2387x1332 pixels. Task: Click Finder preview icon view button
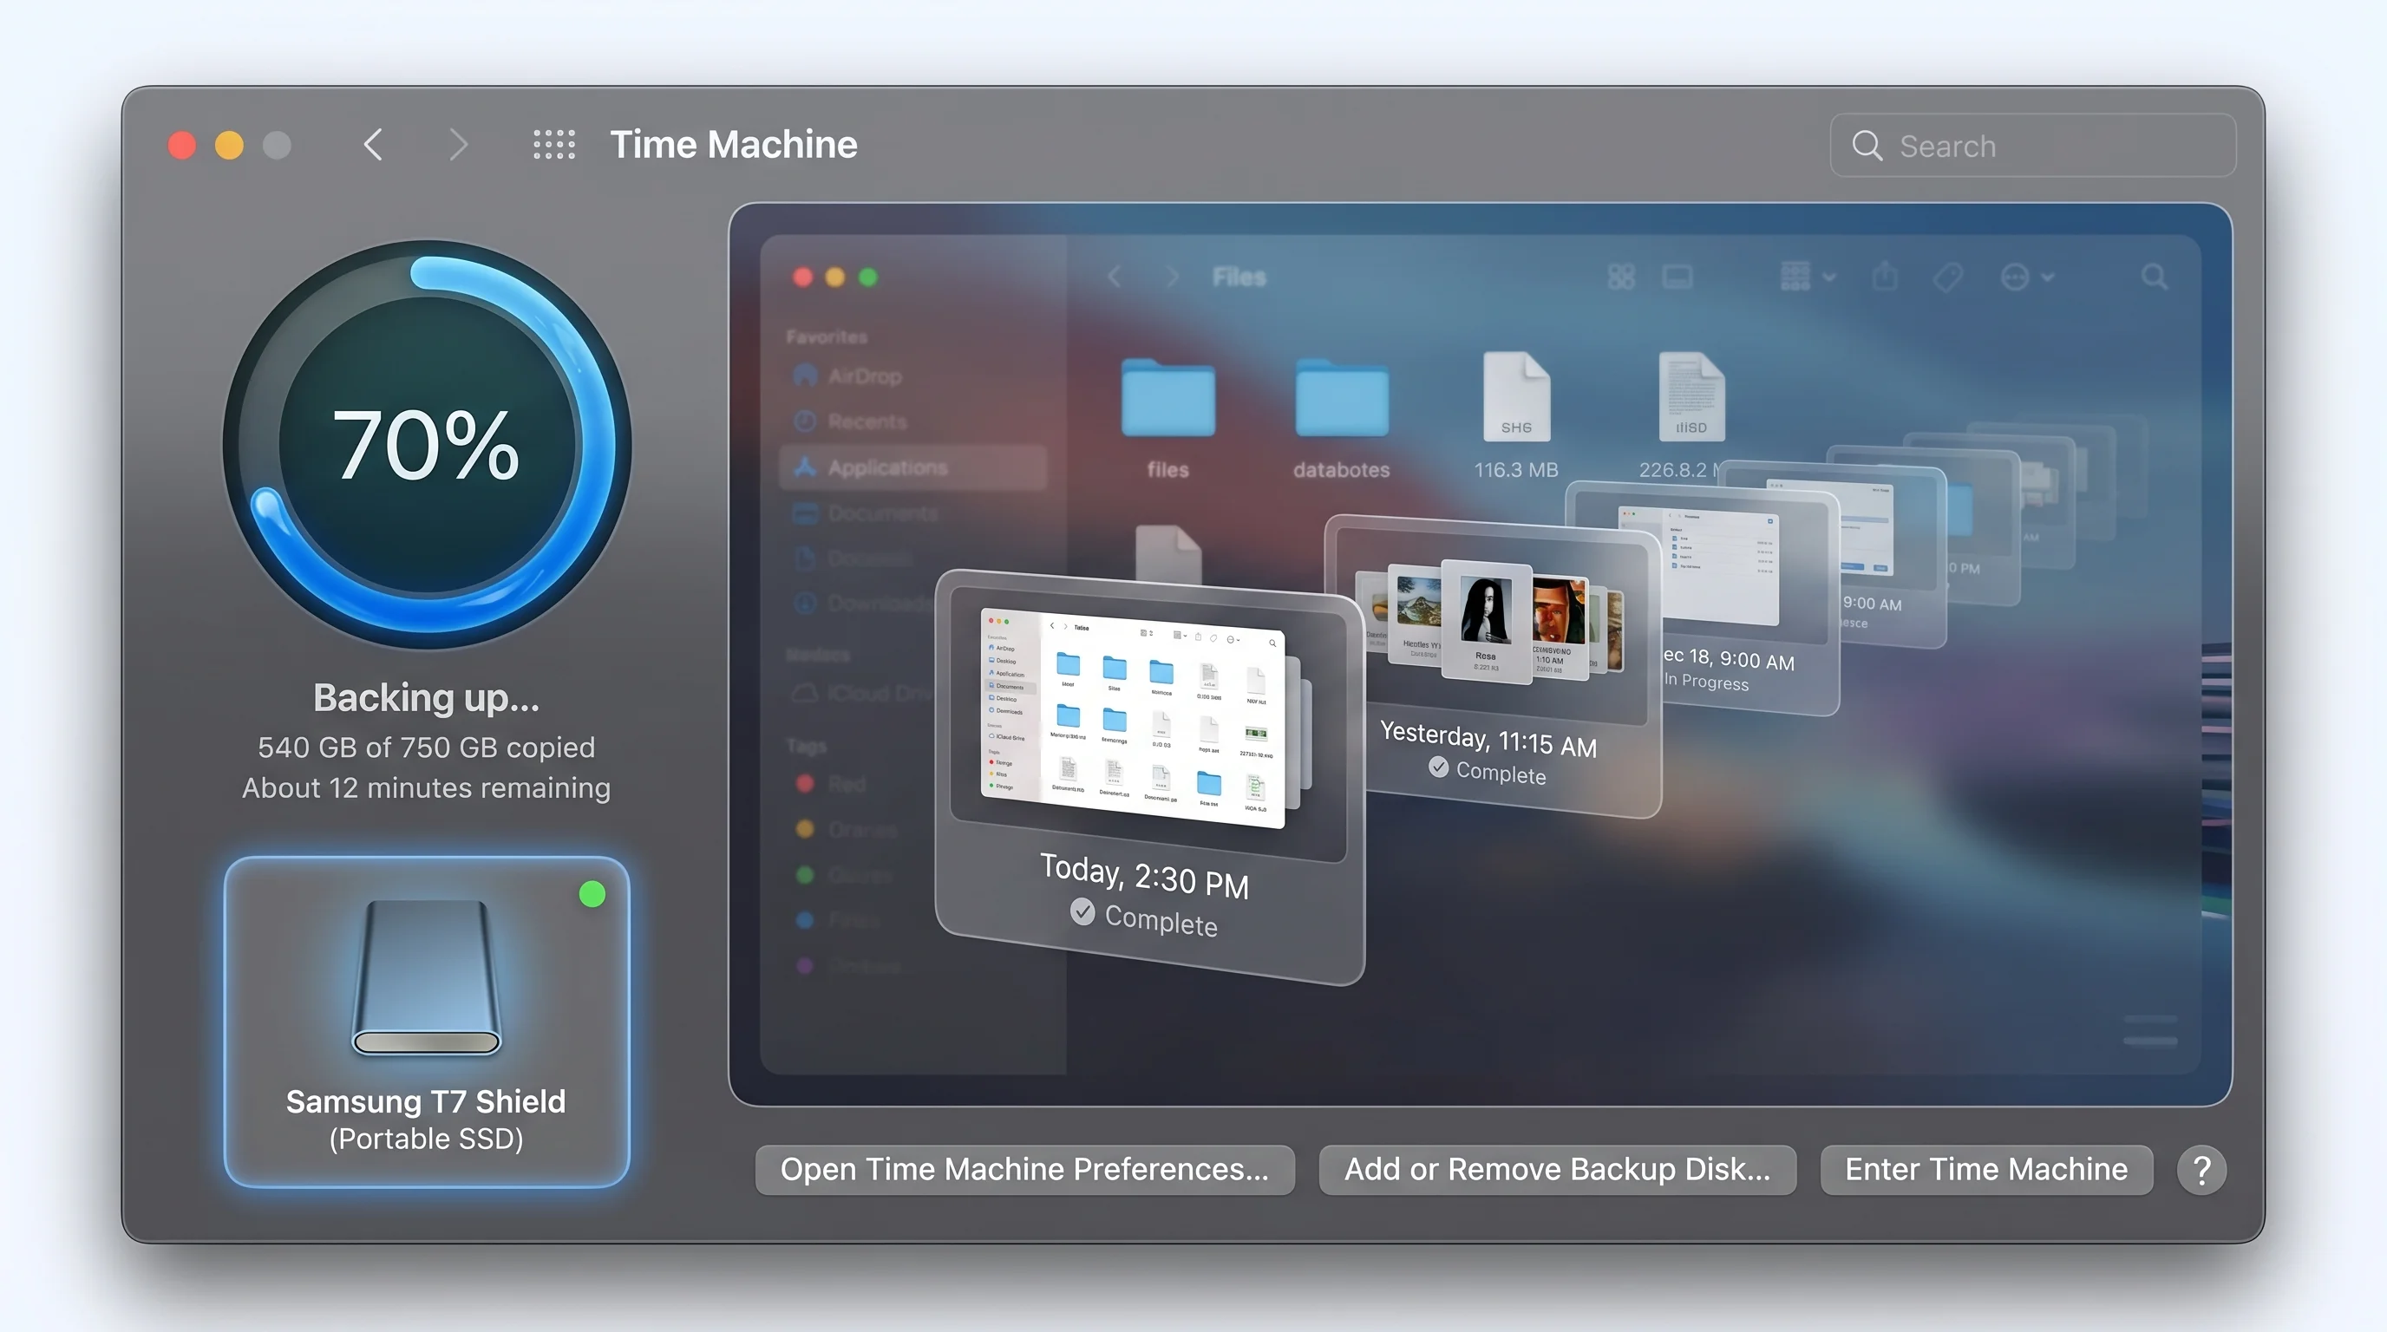coord(1622,277)
